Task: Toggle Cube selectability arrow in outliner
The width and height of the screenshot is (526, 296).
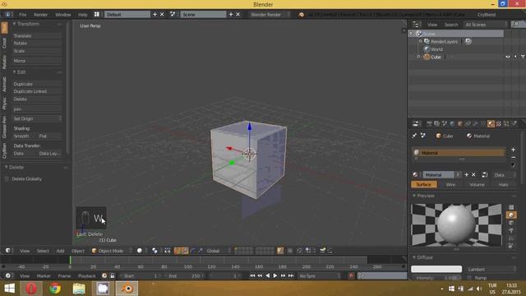Action: tap(515, 57)
